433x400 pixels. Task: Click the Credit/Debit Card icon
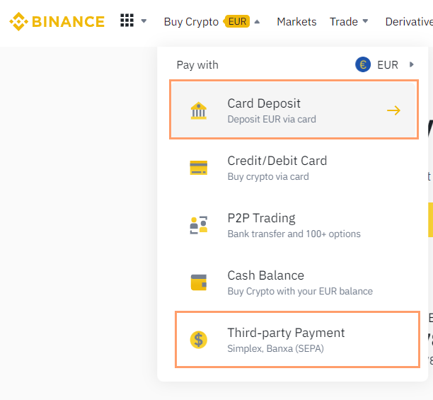point(199,168)
